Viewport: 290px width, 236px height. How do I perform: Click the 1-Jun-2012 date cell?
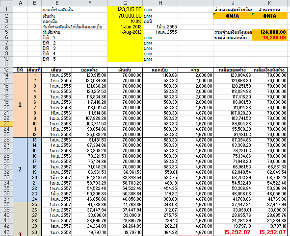pyautogui.click(x=125, y=27)
